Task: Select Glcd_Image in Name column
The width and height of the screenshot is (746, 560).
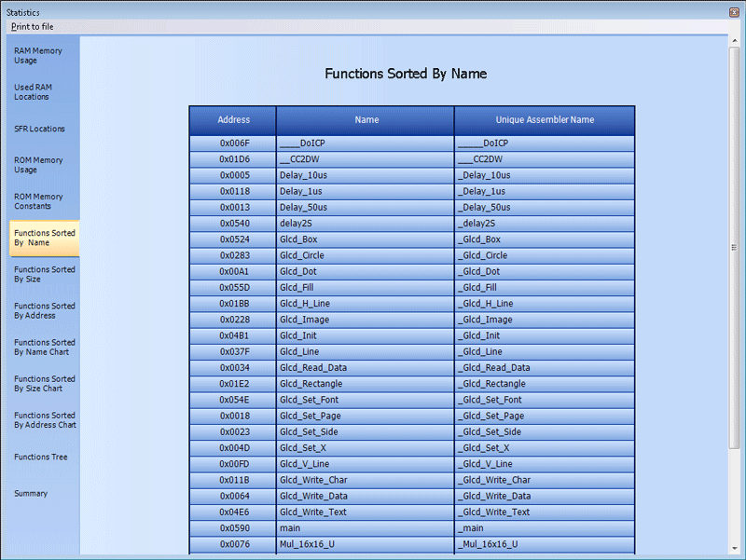Action: 366,320
